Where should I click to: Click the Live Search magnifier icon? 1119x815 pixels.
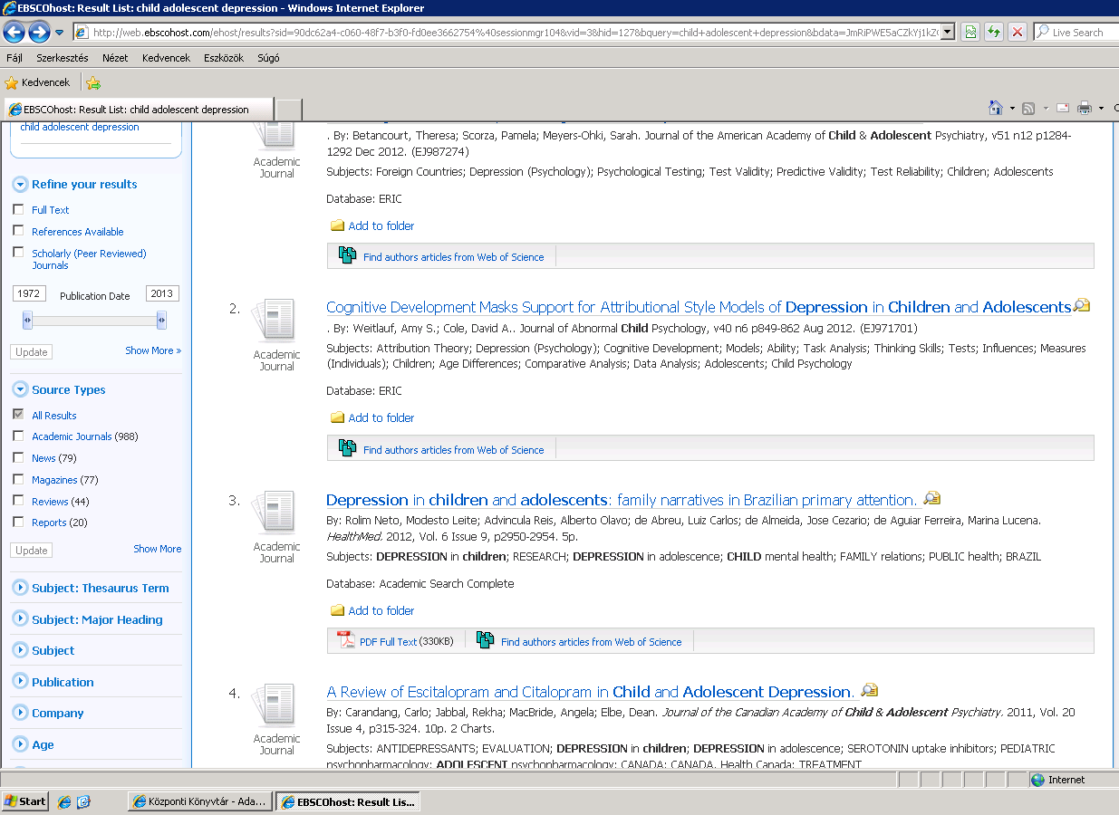point(1042,33)
